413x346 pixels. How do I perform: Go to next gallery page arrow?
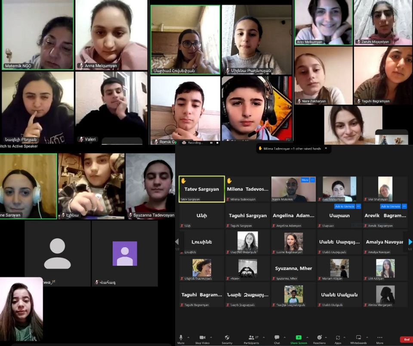[x=410, y=242]
